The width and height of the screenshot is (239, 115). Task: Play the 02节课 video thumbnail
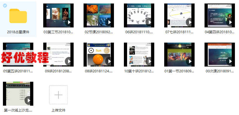point(99,15)
